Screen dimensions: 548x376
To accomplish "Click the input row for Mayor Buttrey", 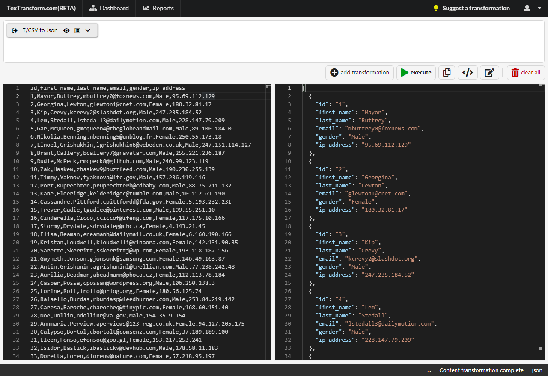I will coord(123,96).
